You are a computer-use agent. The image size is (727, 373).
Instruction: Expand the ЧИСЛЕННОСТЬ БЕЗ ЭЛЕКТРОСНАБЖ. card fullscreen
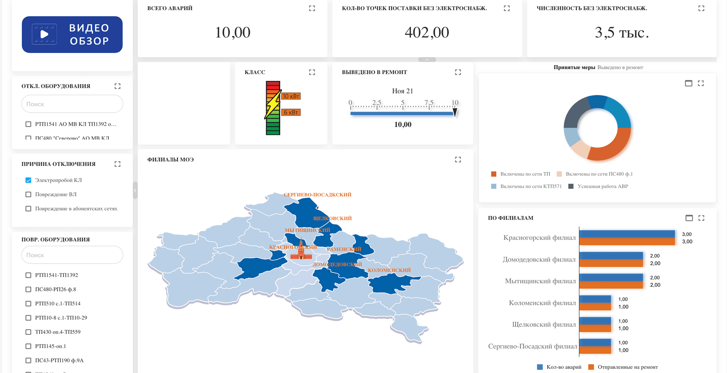click(x=701, y=8)
